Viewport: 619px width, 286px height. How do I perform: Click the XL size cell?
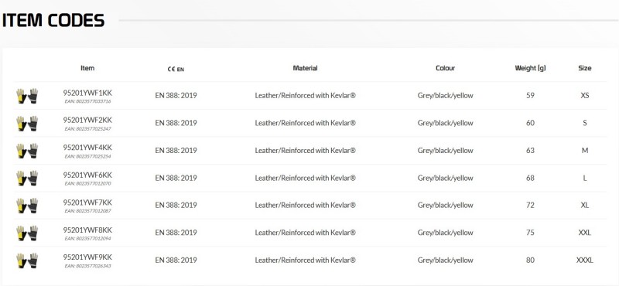585,205
